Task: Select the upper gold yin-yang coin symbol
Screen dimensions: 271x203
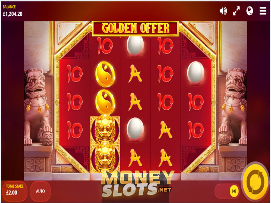Action: pos(105,74)
